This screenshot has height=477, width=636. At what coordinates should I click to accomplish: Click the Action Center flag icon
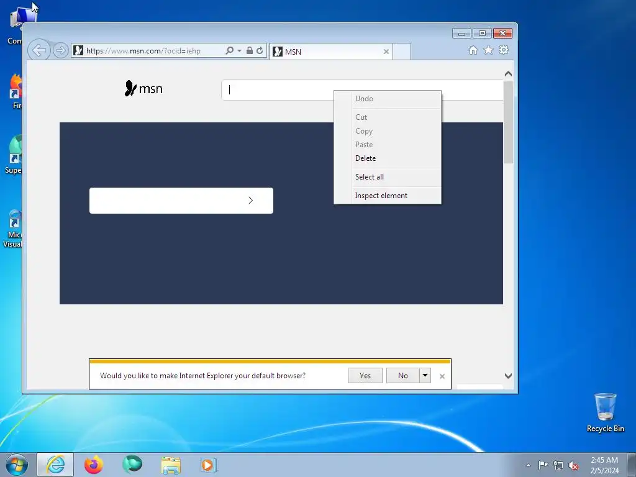pyautogui.click(x=543, y=465)
